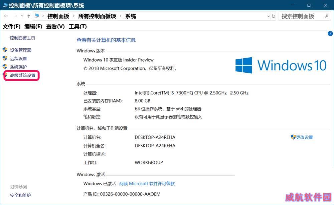This screenshot has height=205, width=334.
Task: Click the workgroup value WORKGROUP
Action: click(x=149, y=162)
